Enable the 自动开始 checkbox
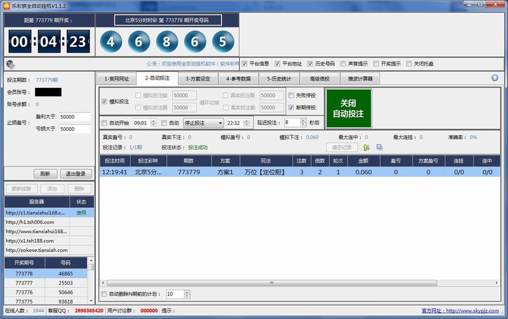Viewport: 508px width, 319px height. point(105,123)
